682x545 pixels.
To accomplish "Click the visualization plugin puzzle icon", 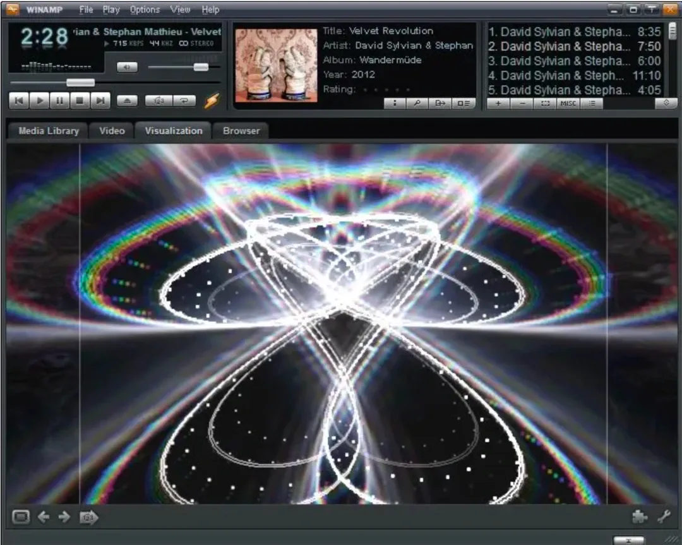I will (640, 517).
